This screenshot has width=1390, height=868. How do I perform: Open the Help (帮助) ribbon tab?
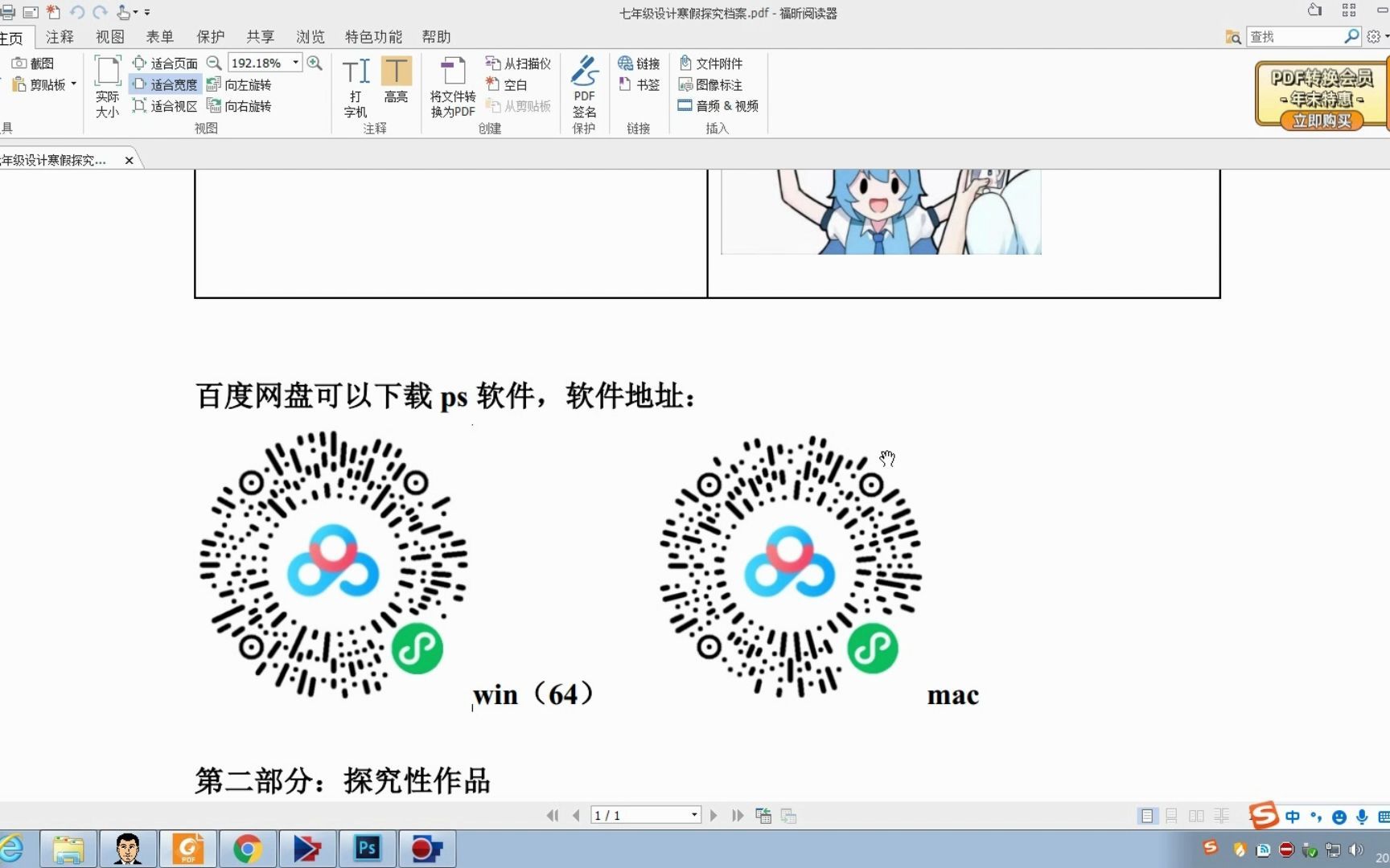pyautogui.click(x=436, y=37)
